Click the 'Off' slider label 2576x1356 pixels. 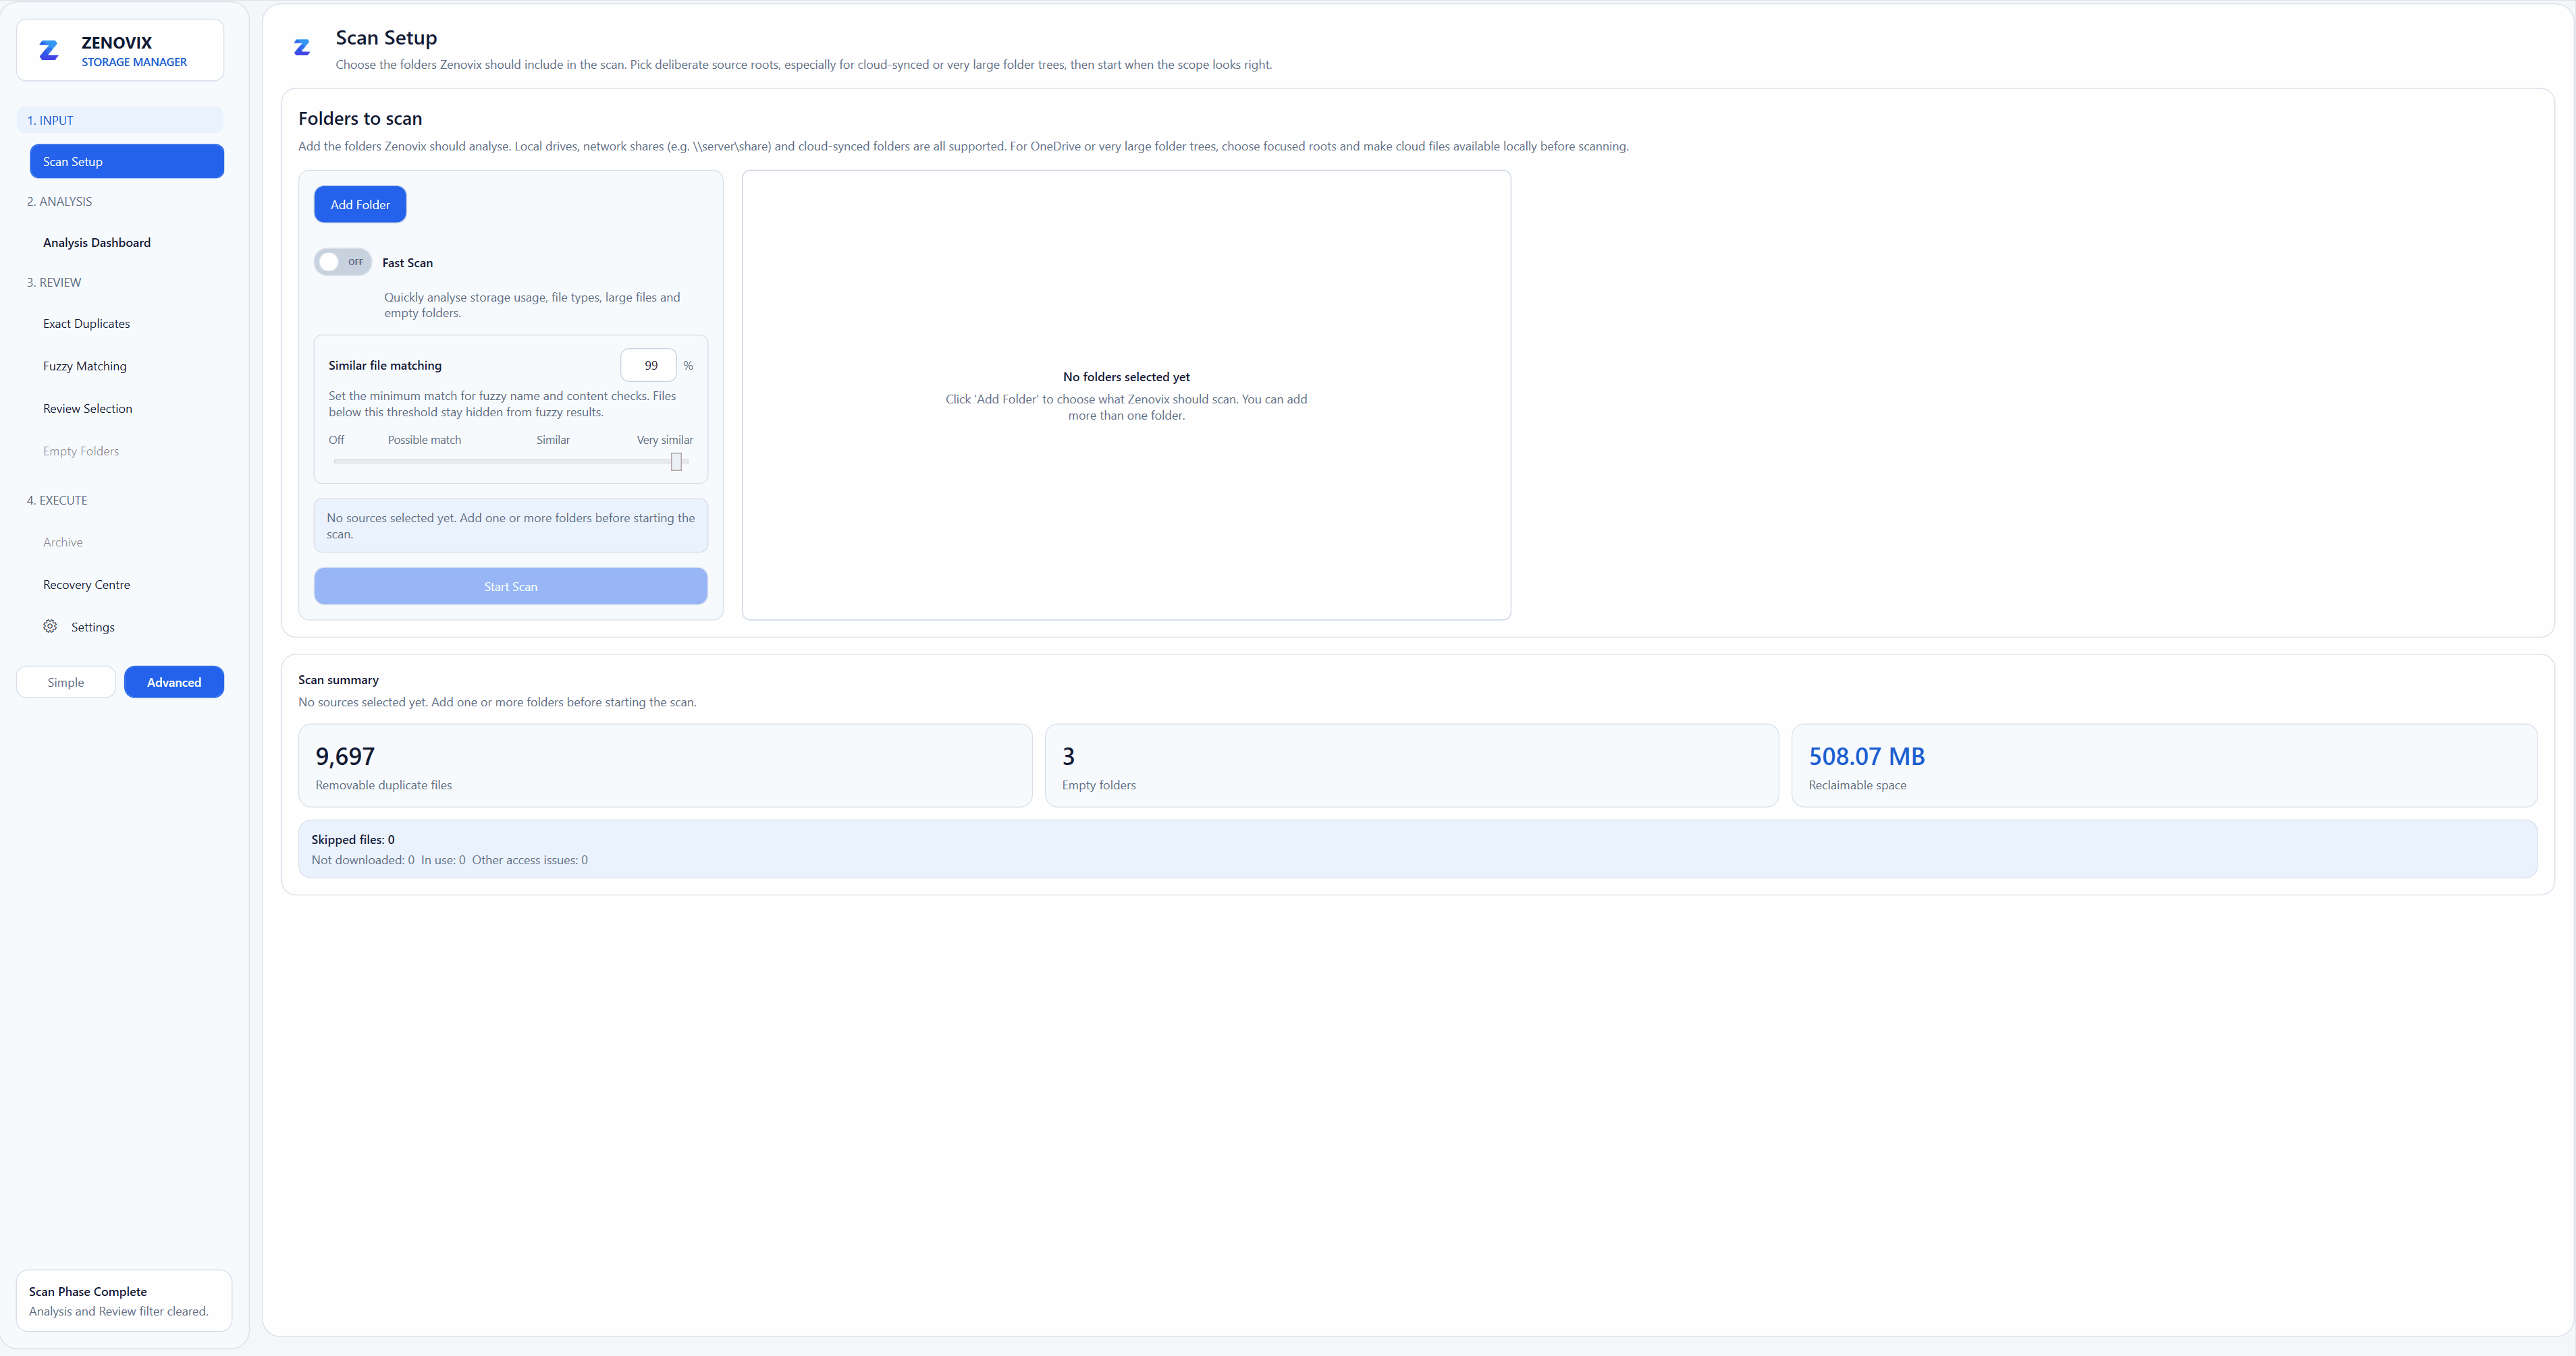pos(336,440)
